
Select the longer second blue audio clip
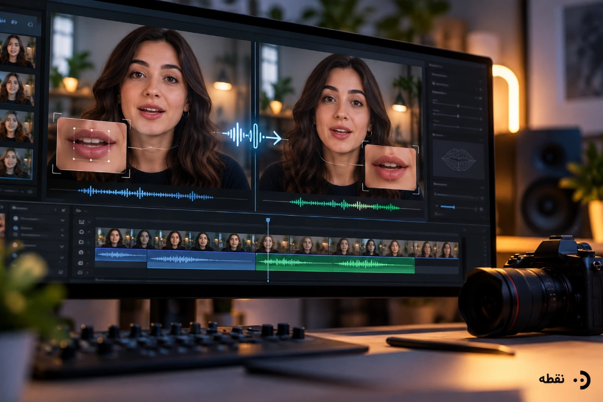201,260
